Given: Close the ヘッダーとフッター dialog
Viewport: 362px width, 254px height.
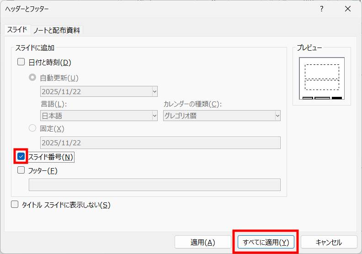Looking at the screenshot, I should [348, 9].
